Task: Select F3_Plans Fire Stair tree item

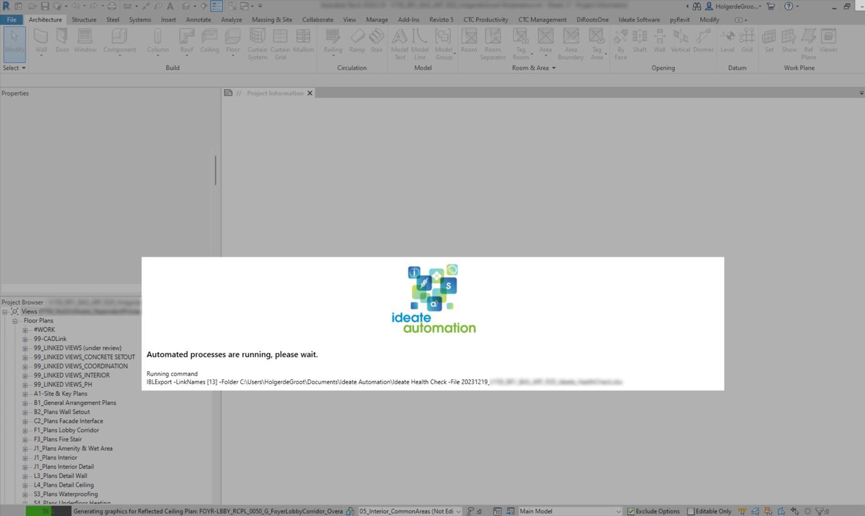Action: 58,440
